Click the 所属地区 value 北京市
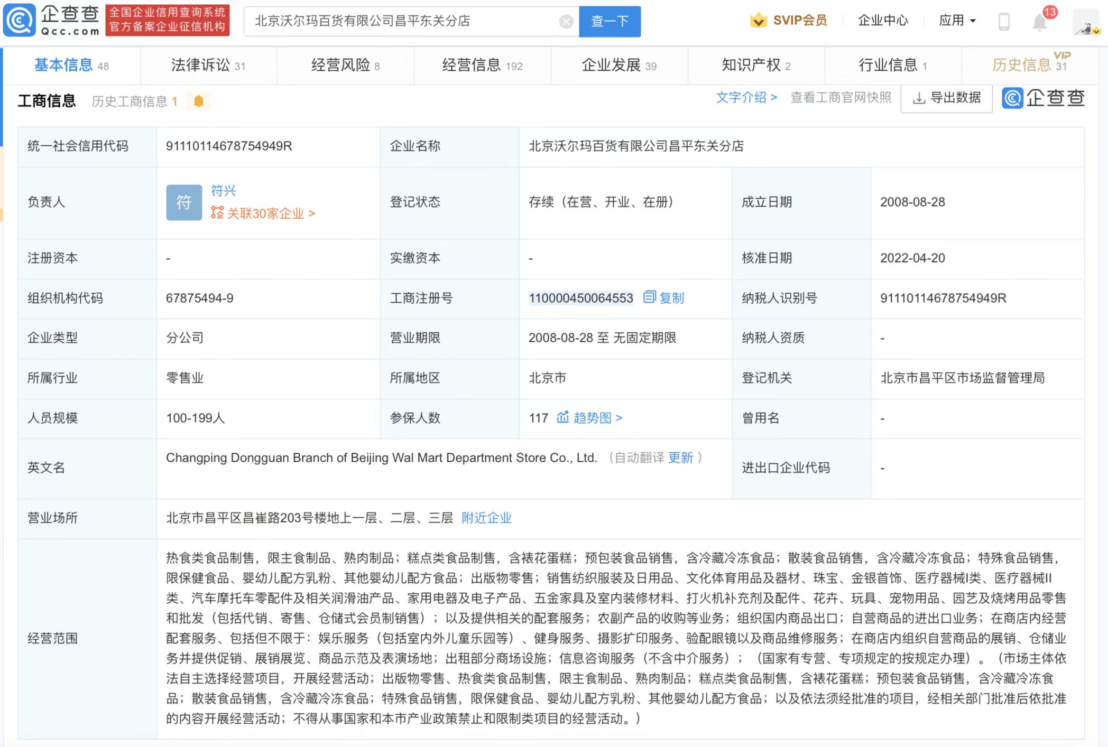Screen dimensions: 1108x747 click(x=547, y=378)
